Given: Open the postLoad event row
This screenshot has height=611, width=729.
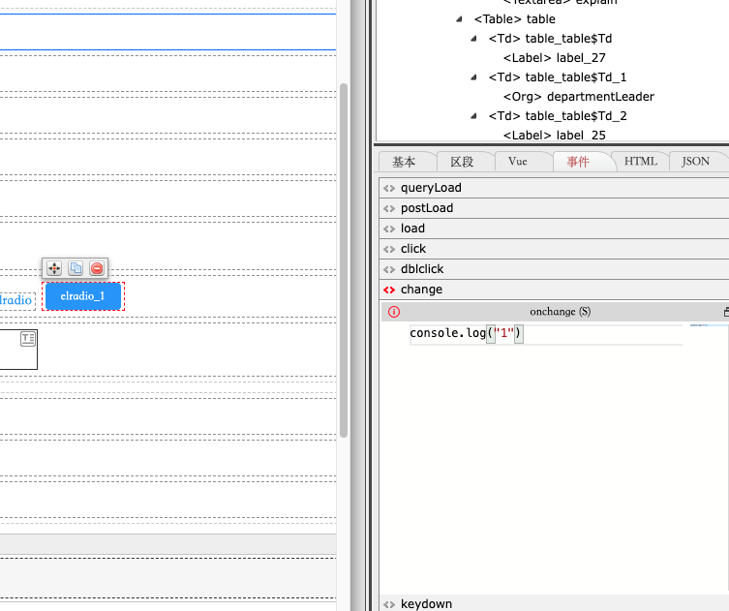Looking at the screenshot, I should [427, 208].
